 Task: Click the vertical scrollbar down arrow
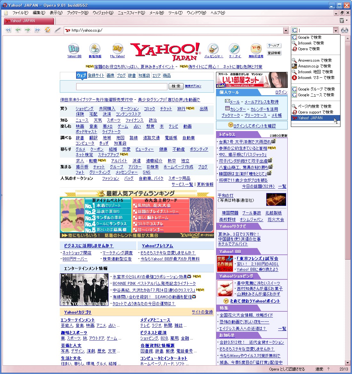pos(348,363)
